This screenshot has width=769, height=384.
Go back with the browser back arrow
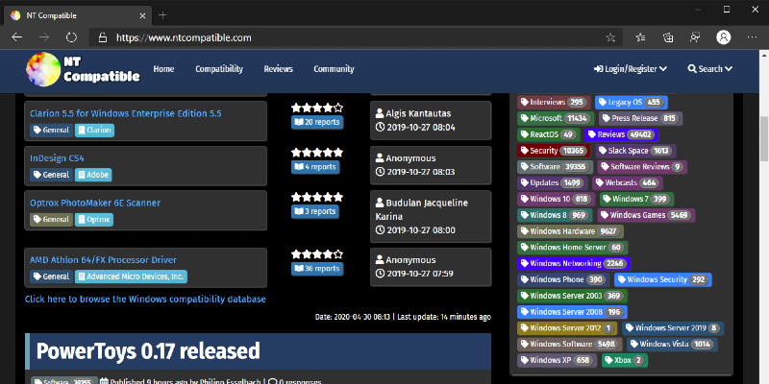pos(17,37)
